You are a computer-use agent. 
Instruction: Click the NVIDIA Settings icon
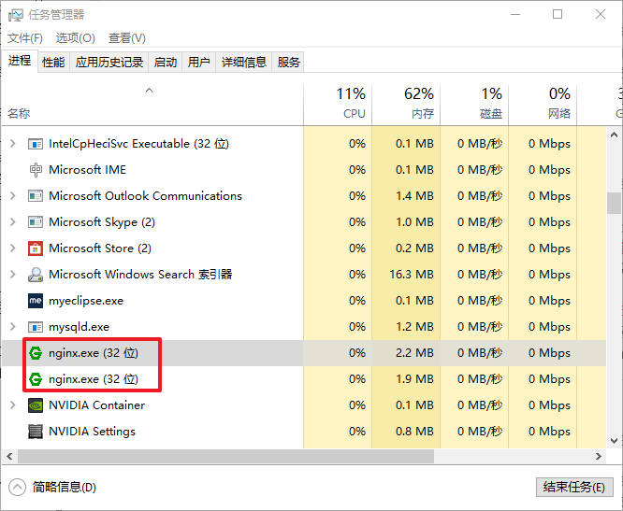(x=36, y=432)
